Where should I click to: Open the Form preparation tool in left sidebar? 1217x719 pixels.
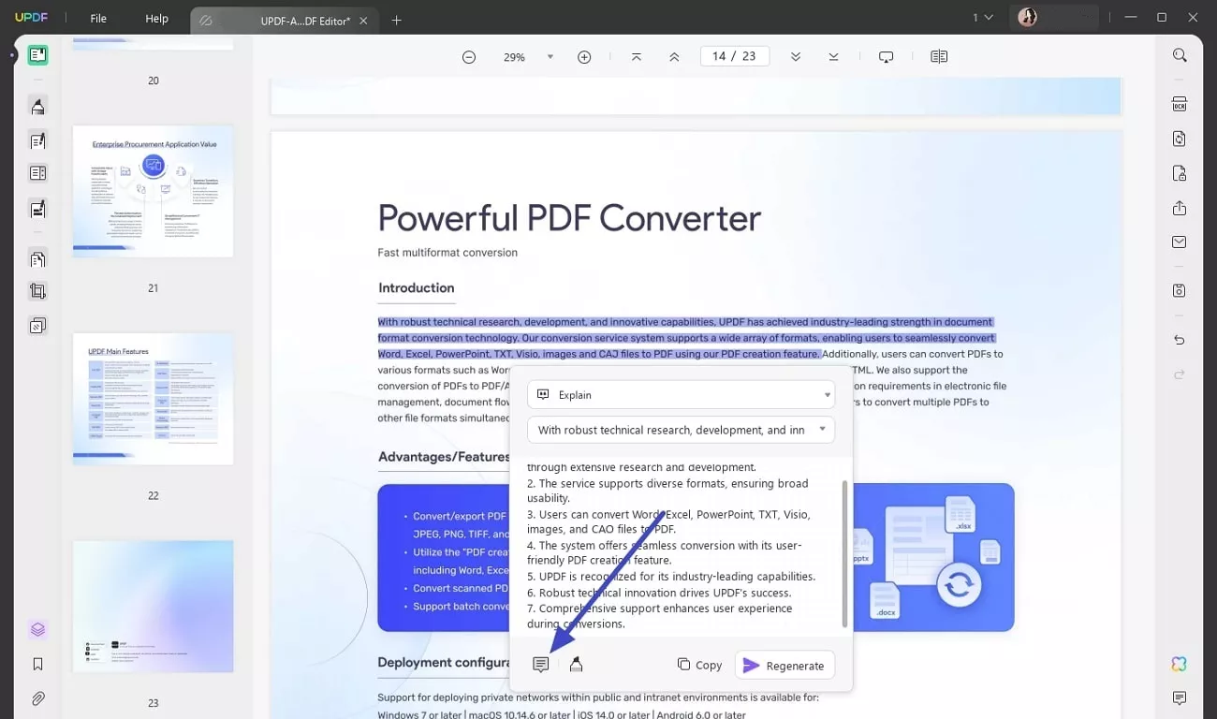click(x=37, y=173)
